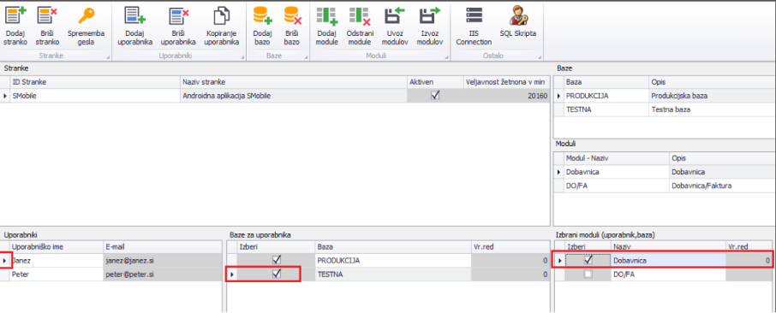
Task: Click DO/FA name in Izbrani moduli
Action: click(x=668, y=274)
